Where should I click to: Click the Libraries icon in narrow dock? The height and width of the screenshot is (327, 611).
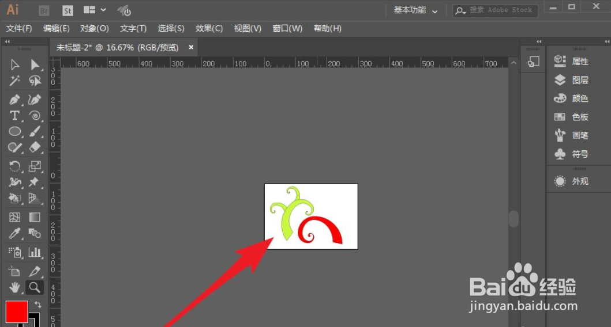pos(533,62)
